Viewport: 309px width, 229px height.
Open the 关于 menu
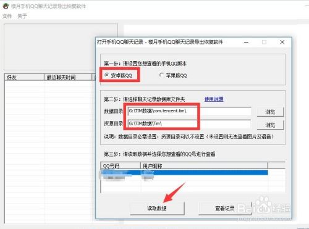pos(22,16)
